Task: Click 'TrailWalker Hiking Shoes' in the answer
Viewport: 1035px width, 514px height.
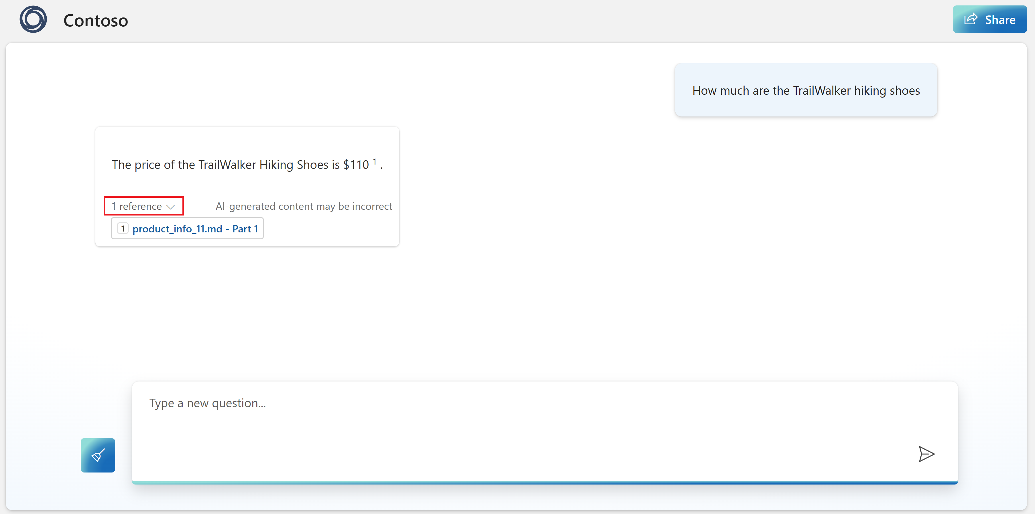Action: [263, 165]
